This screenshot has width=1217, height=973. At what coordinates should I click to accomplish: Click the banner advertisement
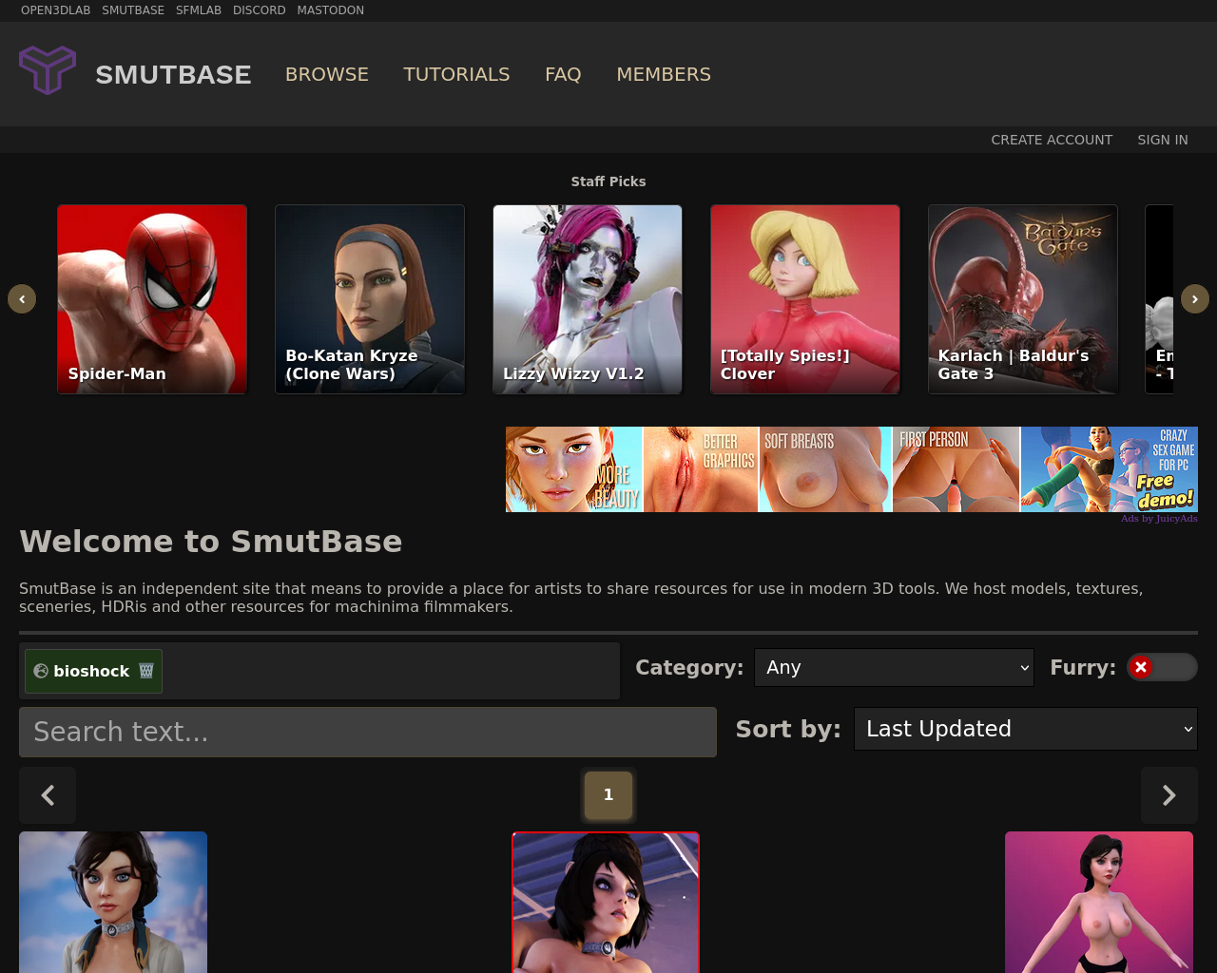(x=852, y=469)
